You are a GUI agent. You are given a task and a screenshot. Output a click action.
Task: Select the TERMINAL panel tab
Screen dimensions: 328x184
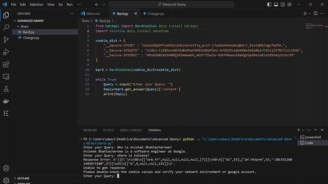tap(155, 130)
